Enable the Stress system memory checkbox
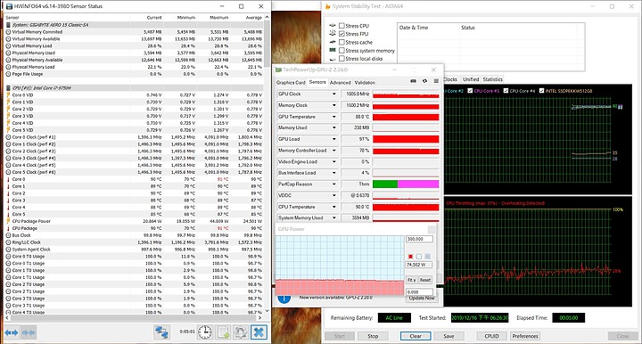The width and height of the screenshot is (642, 344). pos(342,50)
